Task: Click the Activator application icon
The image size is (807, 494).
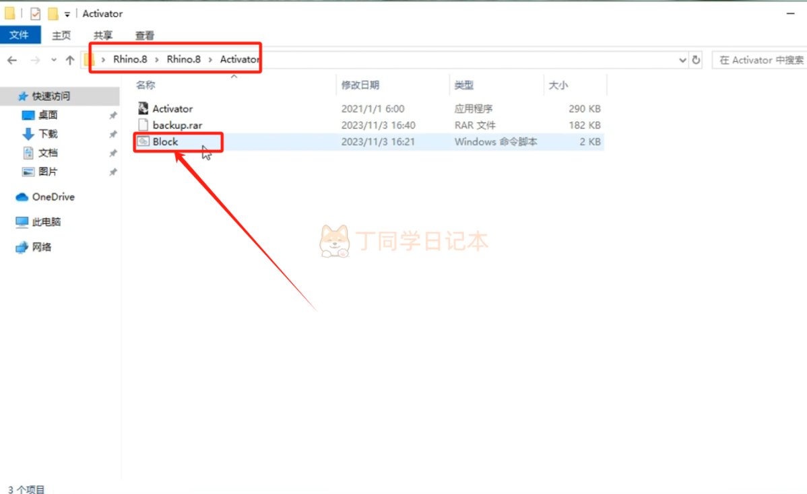Action: coord(143,108)
